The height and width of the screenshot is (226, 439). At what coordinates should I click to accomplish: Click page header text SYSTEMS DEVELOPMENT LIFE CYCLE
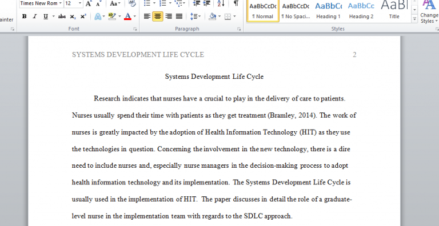[138, 55]
